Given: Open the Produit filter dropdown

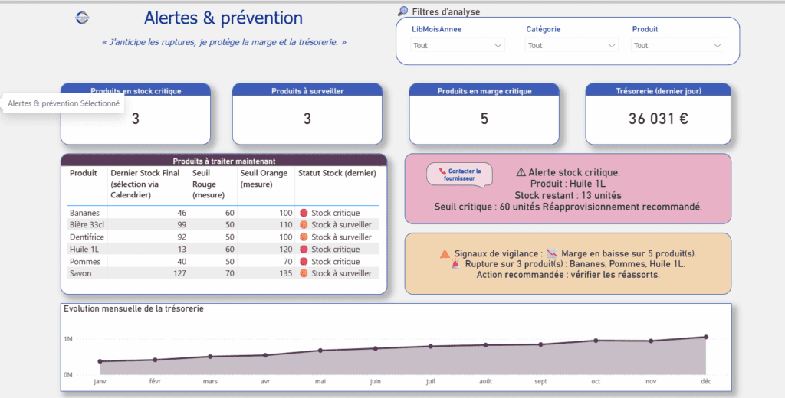Looking at the screenshot, I should pos(677,46).
